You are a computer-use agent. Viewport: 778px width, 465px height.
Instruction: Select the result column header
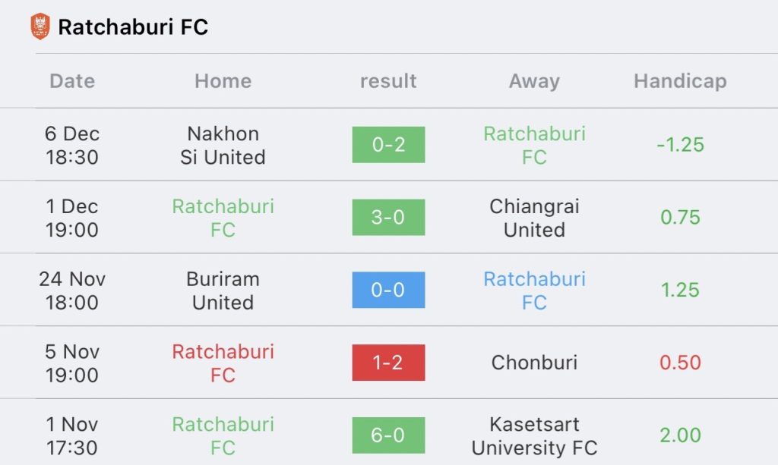pyautogui.click(x=388, y=80)
